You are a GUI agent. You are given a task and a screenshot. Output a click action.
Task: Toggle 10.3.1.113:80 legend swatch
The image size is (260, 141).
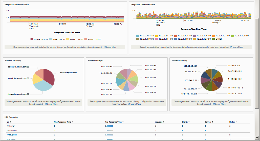[176, 39]
